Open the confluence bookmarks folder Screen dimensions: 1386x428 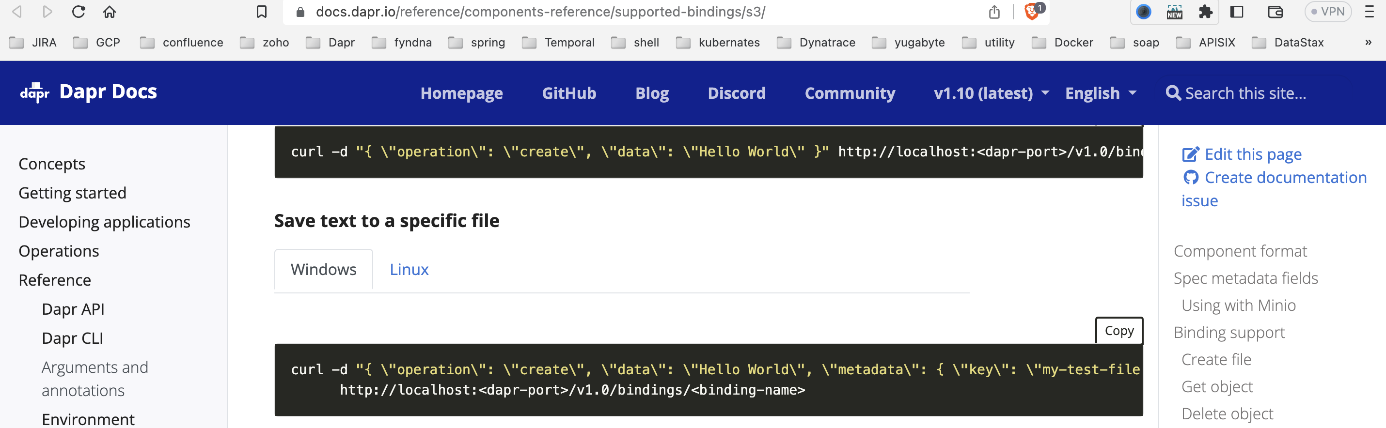pyautogui.click(x=182, y=43)
